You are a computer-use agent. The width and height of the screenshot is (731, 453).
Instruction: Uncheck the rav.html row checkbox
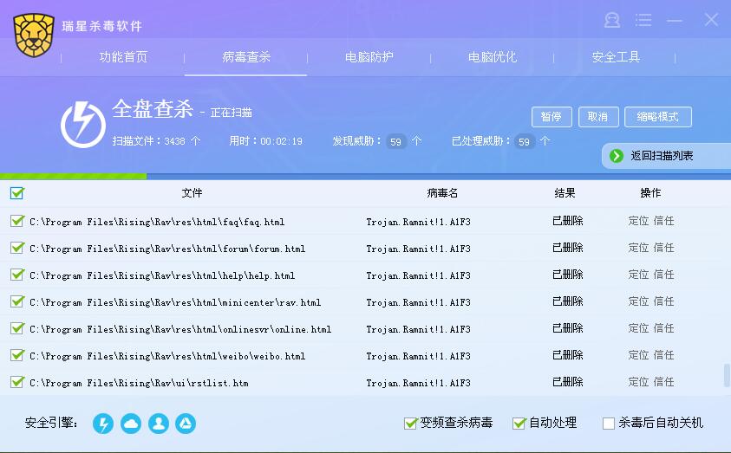[x=17, y=301]
